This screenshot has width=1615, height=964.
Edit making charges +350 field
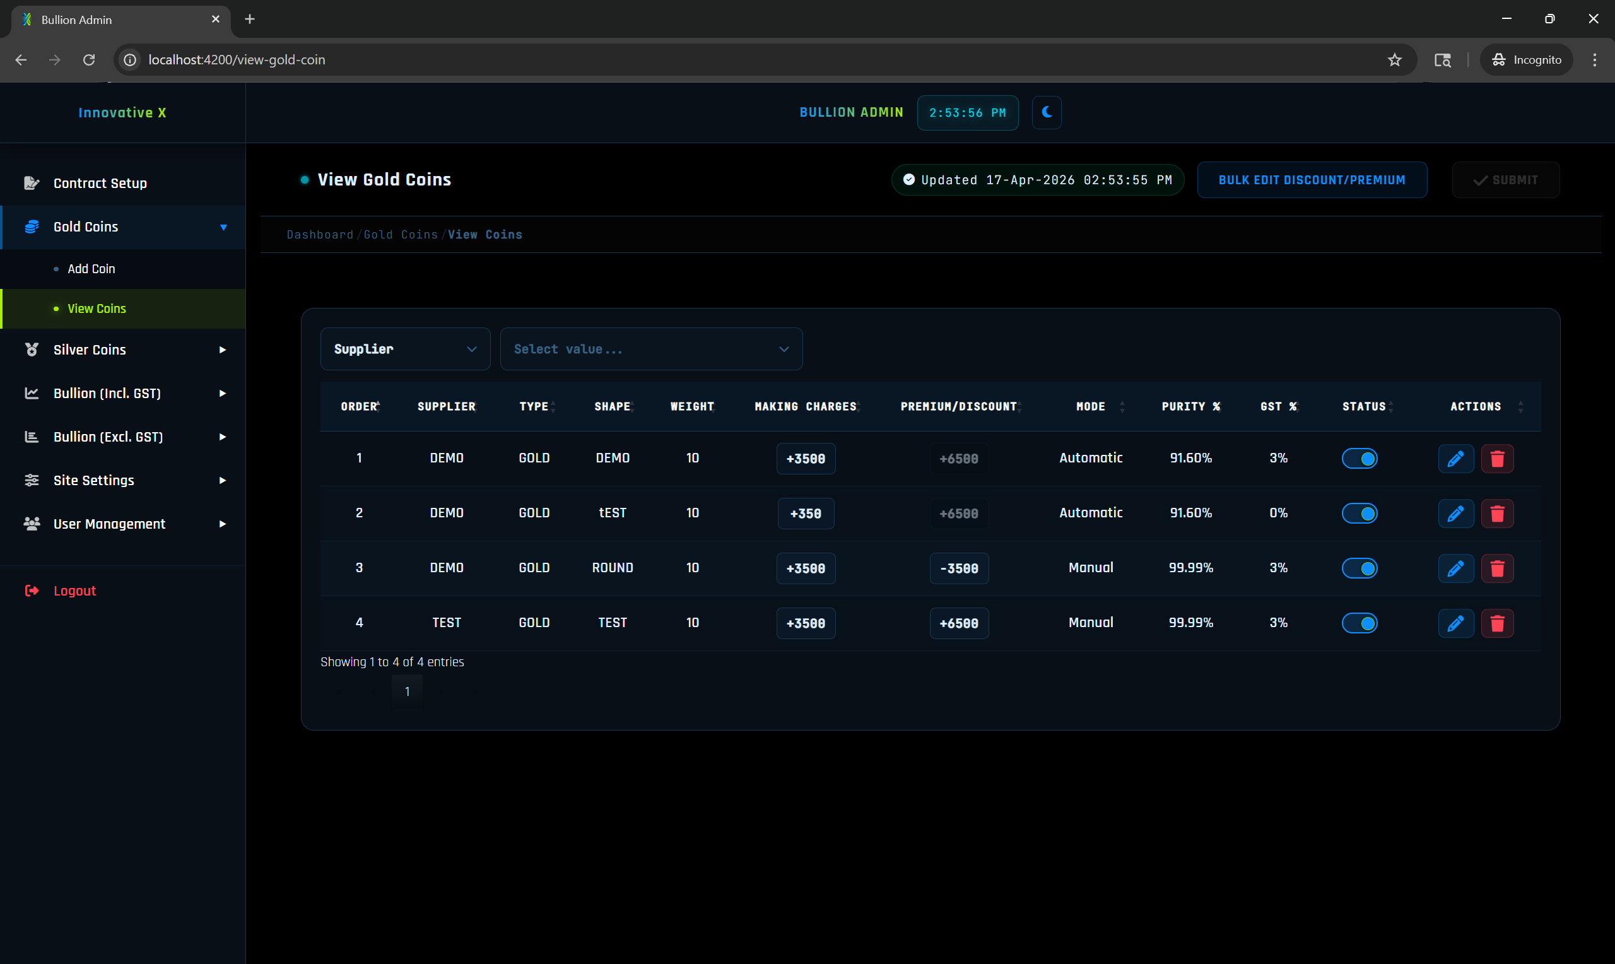[806, 513]
